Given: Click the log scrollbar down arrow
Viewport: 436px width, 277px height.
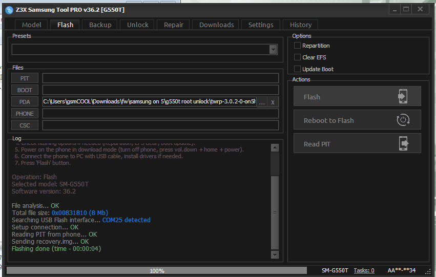Looking at the screenshot, I should click(275, 254).
